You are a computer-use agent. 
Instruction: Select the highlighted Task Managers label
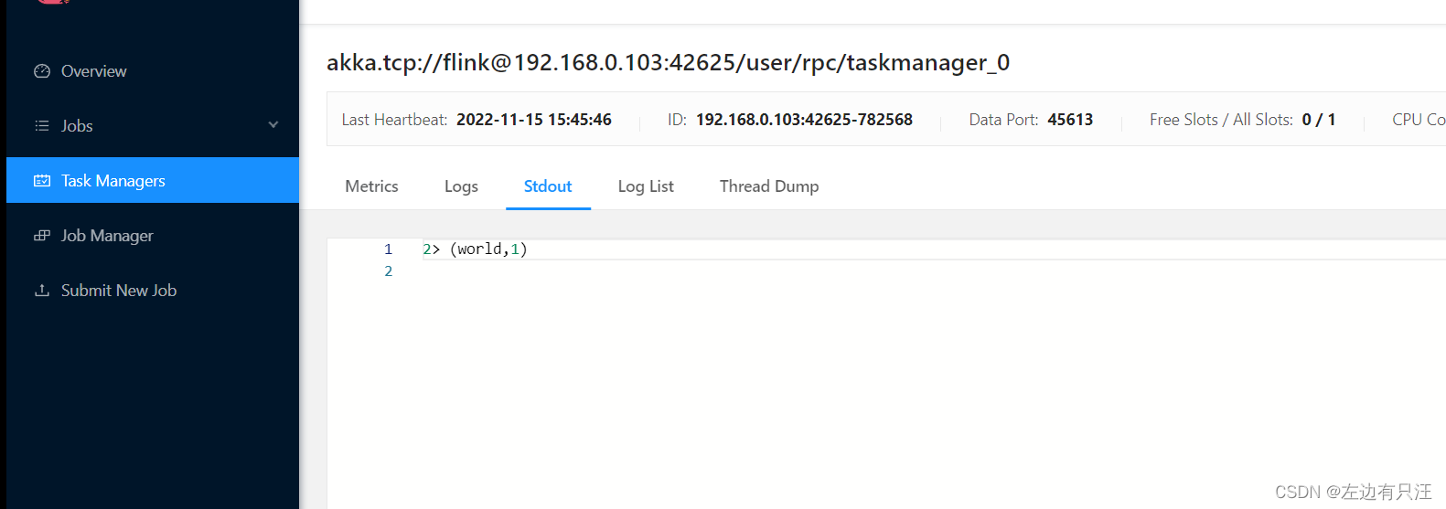click(113, 181)
